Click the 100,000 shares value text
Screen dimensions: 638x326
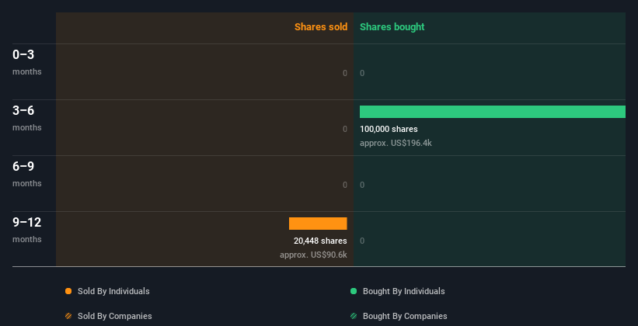(389, 130)
